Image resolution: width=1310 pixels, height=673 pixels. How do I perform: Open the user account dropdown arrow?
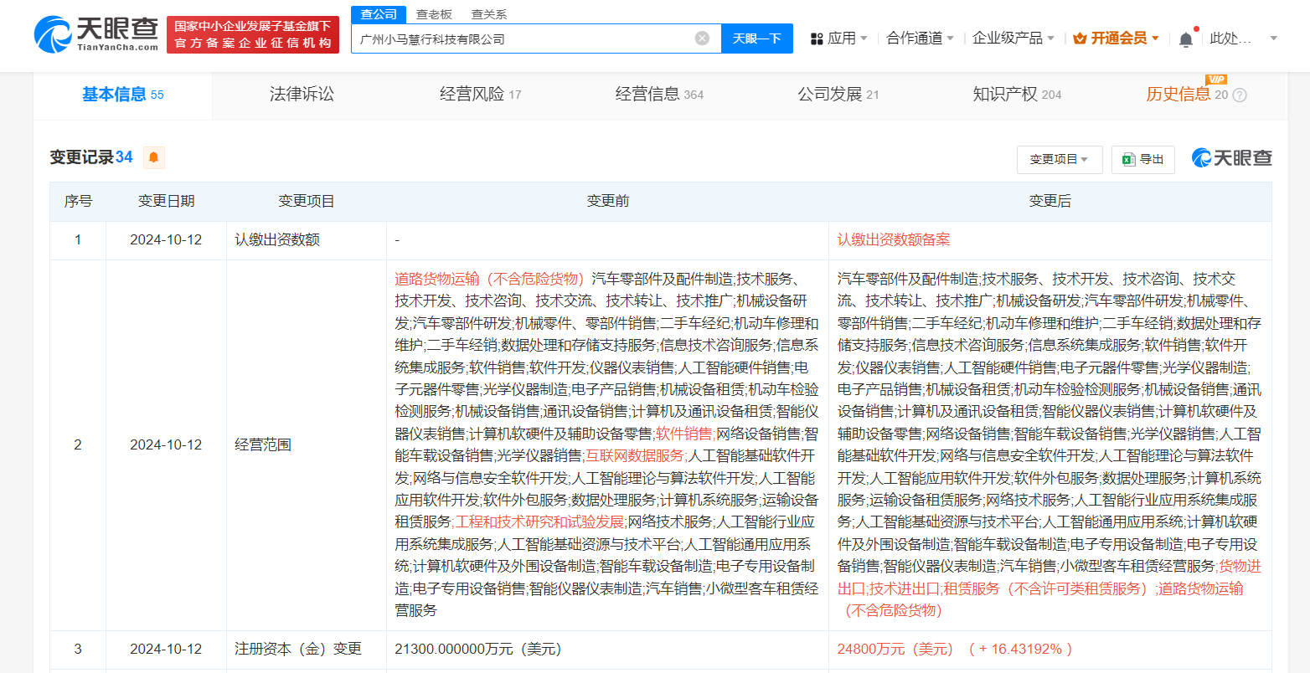(x=1274, y=39)
